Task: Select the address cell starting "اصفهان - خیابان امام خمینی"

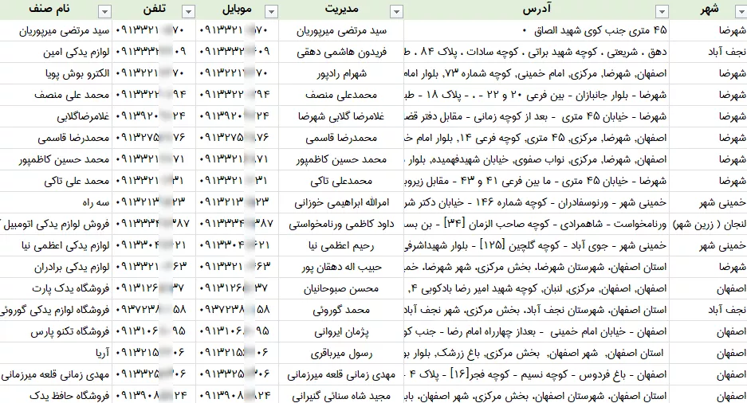Action: click(x=537, y=331)
